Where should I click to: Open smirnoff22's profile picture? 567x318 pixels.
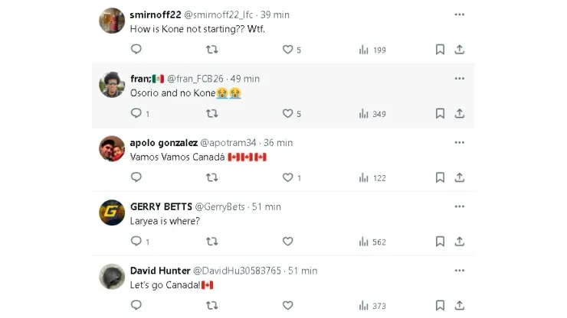point(112,21)
